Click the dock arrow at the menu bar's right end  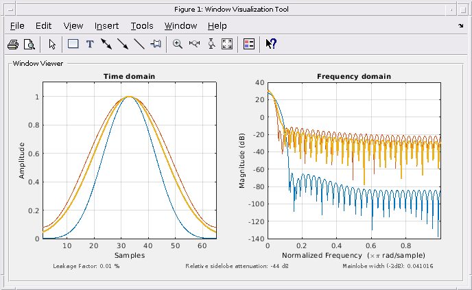[461, 26]
